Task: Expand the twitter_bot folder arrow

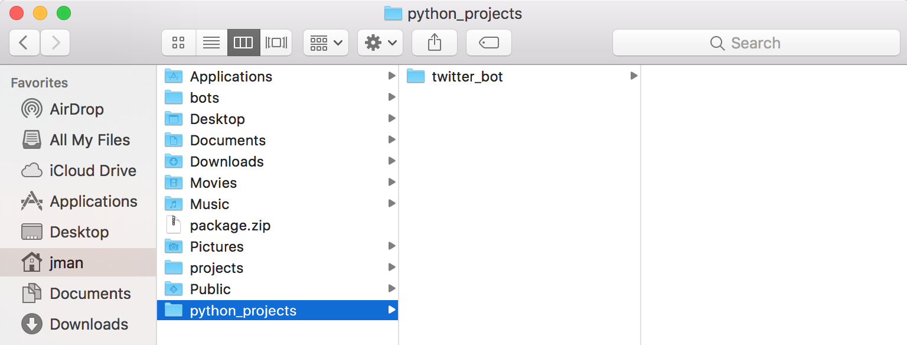Action: (634, 76)
